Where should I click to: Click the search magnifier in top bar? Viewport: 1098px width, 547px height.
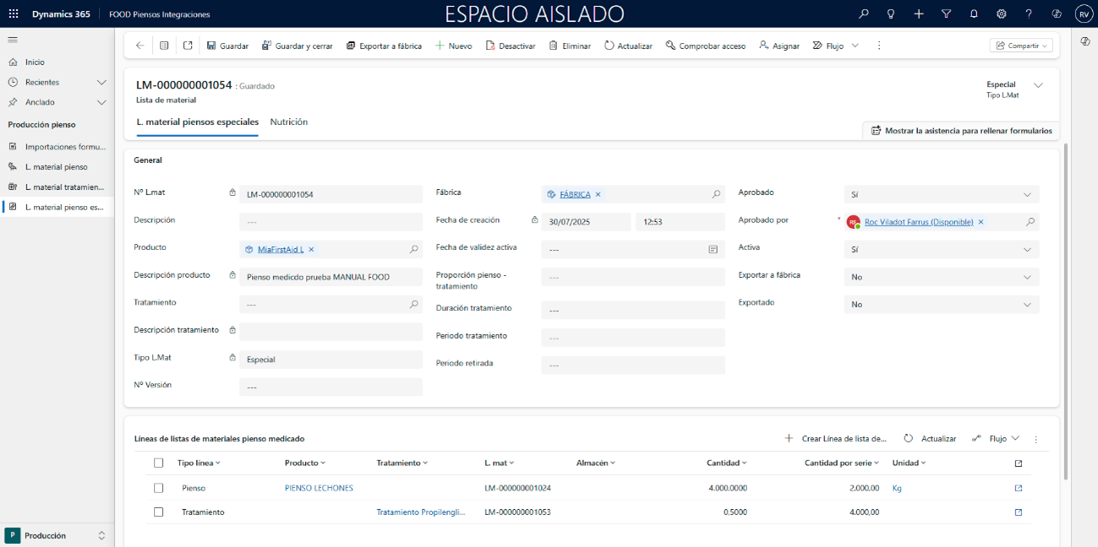(863, 14)
